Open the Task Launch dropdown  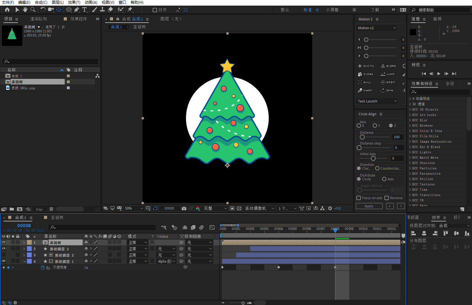[x=377, y=101]
